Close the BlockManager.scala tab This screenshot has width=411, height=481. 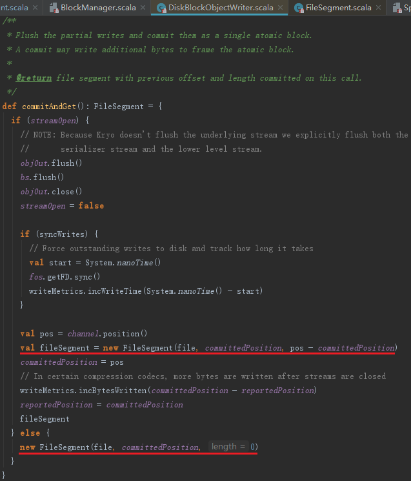click(143, 7)
